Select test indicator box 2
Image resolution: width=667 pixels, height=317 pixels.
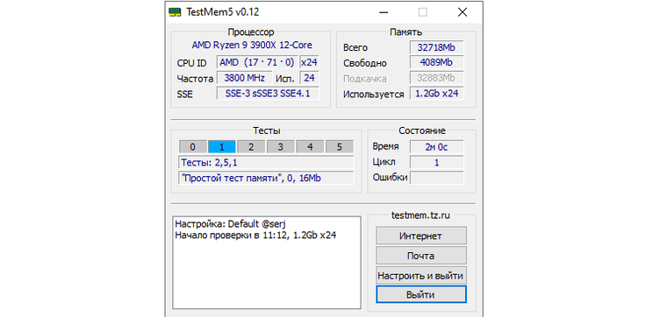coord(251,147)
